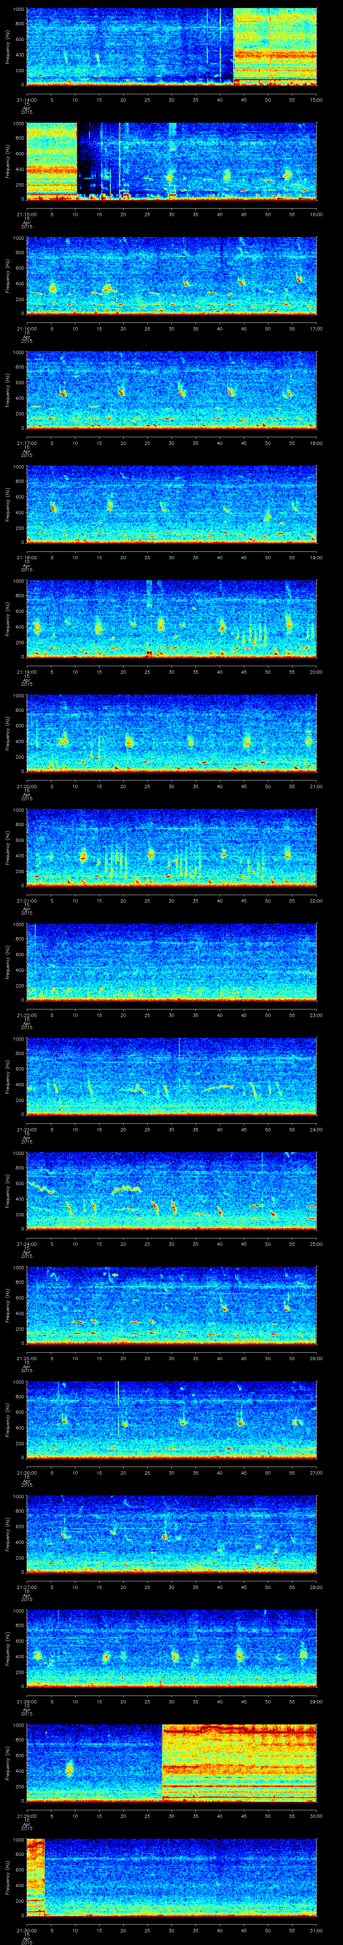
Task: Click the spectrogram panel starting at 21:14:00
Action: (171, 47)
